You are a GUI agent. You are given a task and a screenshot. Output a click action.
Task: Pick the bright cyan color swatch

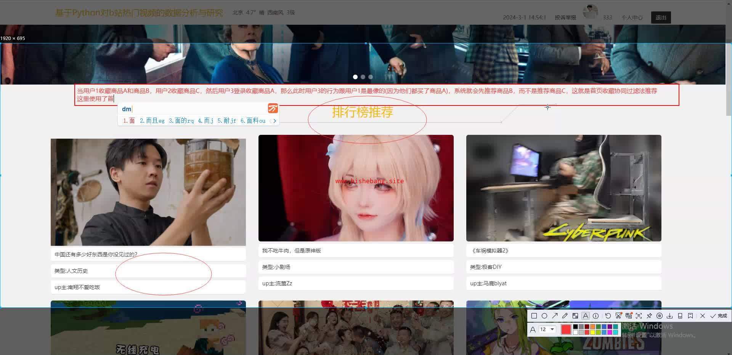click(x=616, y=332)
